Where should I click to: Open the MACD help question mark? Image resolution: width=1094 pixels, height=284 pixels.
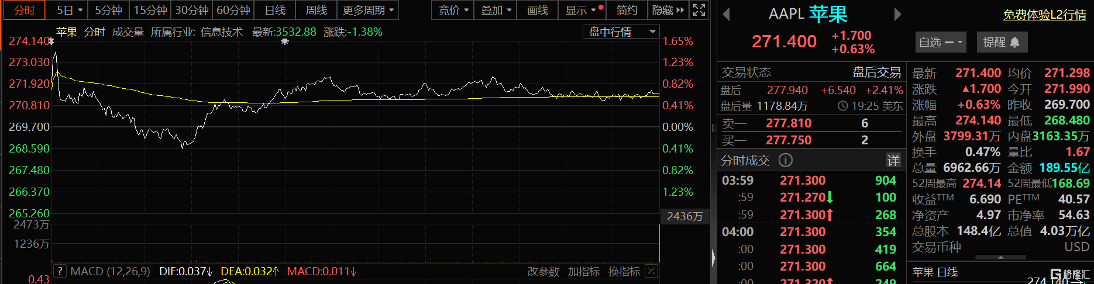click(60, 271)
